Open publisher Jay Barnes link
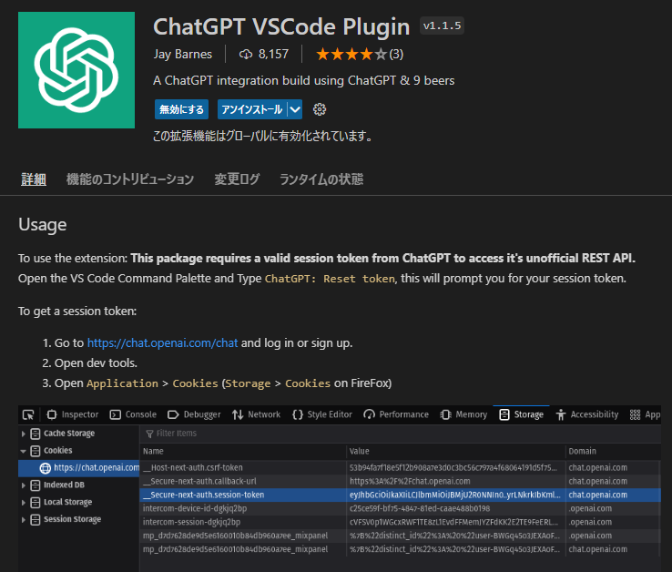 (x=183, y=54)
